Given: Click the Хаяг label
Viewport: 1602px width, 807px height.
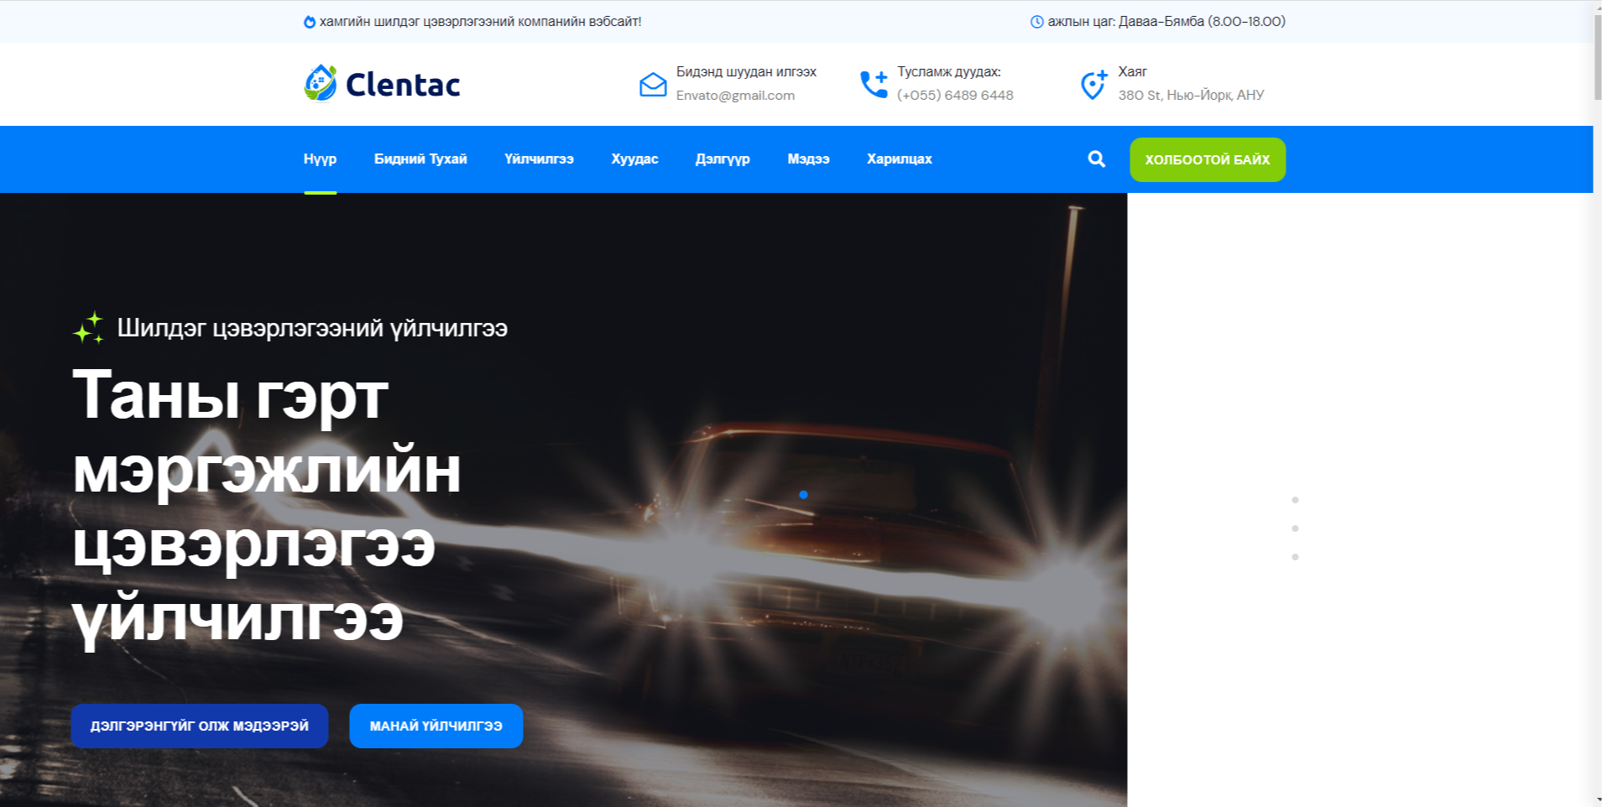Looking at the screenshot, I should tap(1132, 72).
